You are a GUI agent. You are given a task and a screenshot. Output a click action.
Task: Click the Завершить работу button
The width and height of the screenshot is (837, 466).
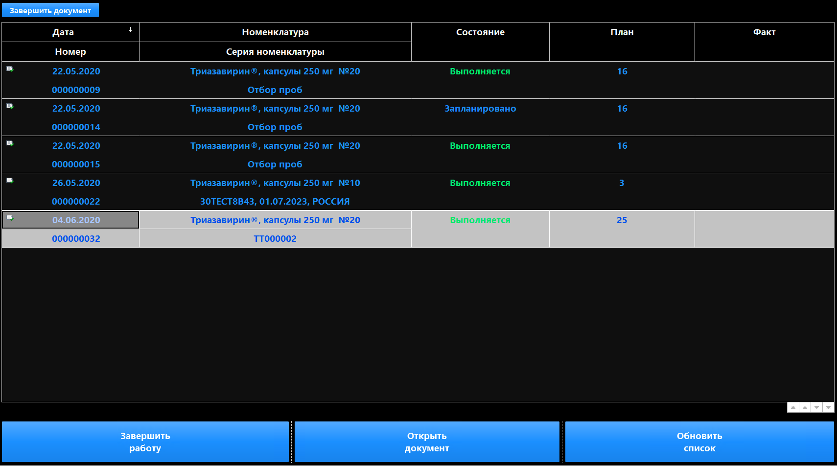pyautogui.click(x=145, y=442)
